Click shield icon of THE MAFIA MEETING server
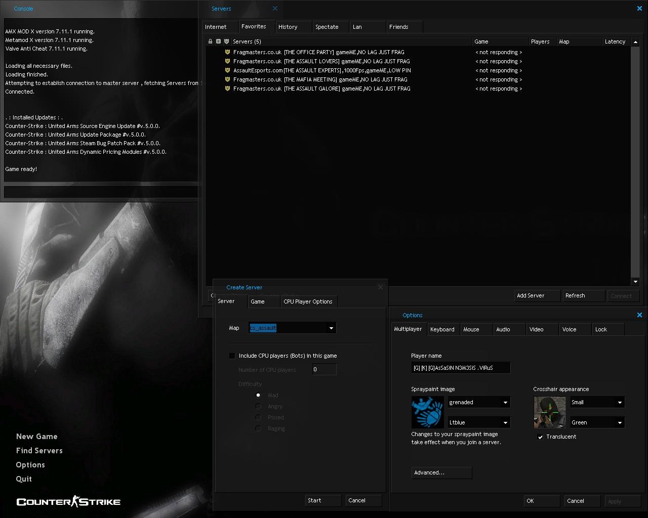Viewport: 648px width, 518px height. (228, 79)
